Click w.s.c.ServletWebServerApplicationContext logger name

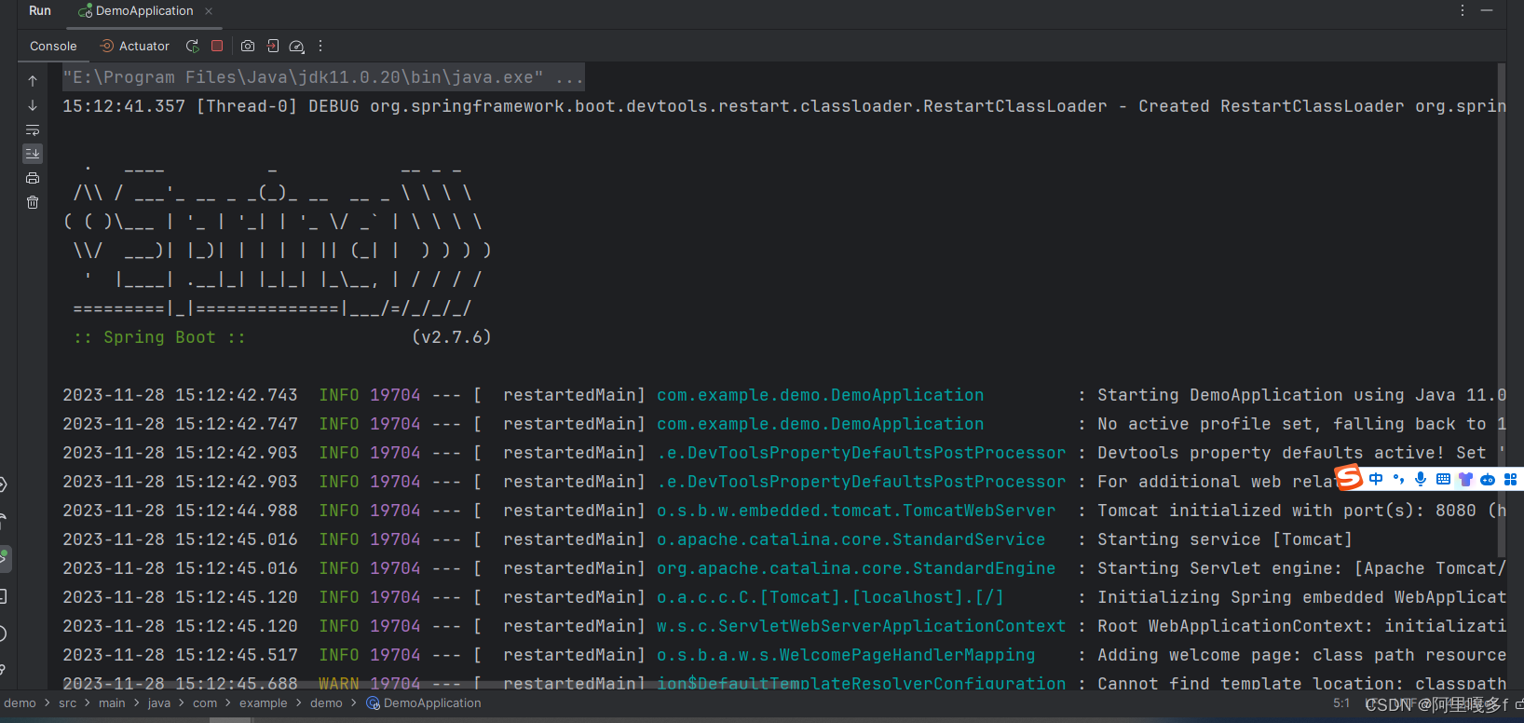point(861,626)
